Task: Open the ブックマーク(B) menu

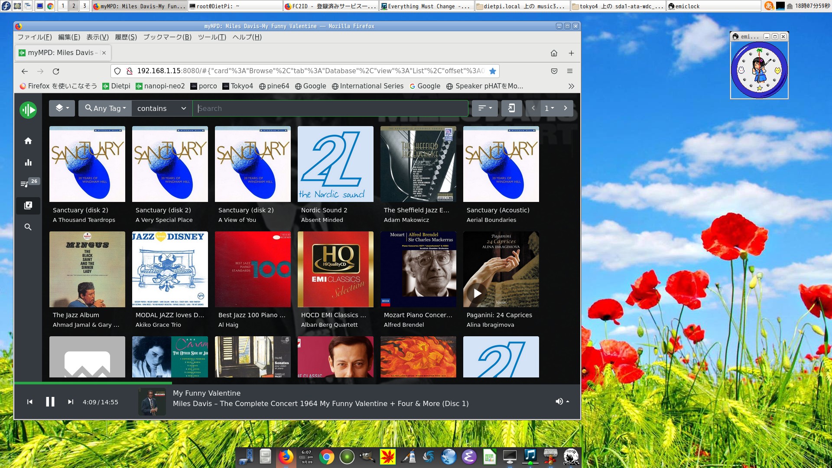Action: tap(167, 37)
